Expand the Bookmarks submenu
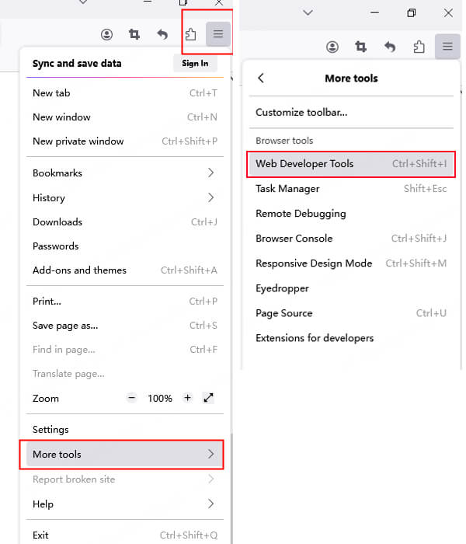The height and width of the screenshot is (544, 466). [x=210, y=173]
